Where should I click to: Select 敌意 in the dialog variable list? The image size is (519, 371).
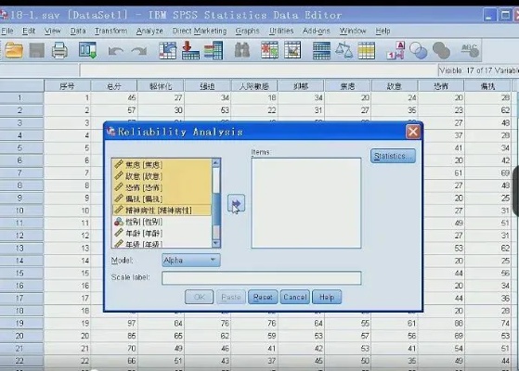tap(162, 176)
